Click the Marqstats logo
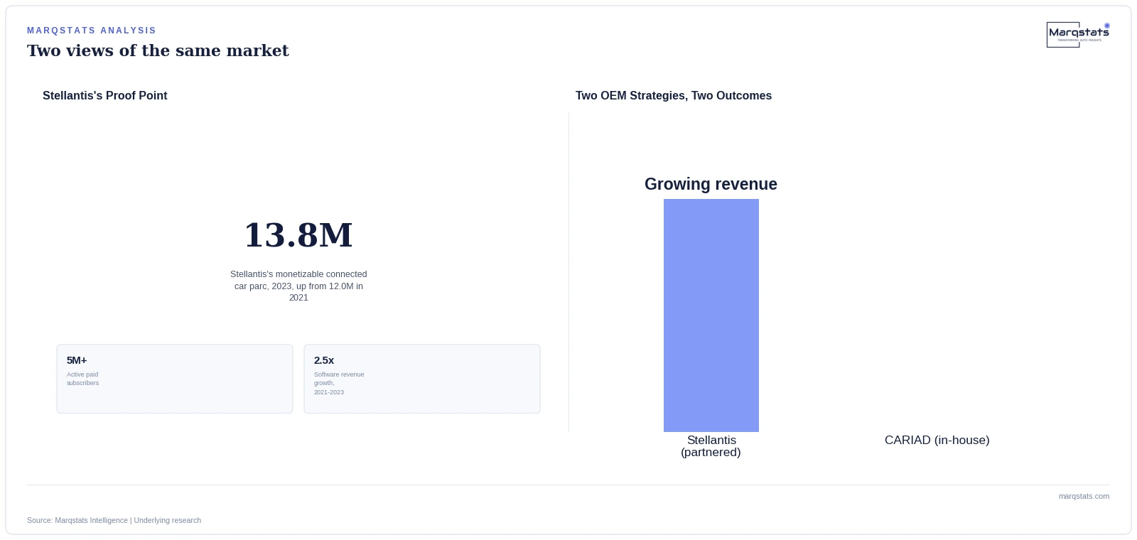 (1078, 35)
